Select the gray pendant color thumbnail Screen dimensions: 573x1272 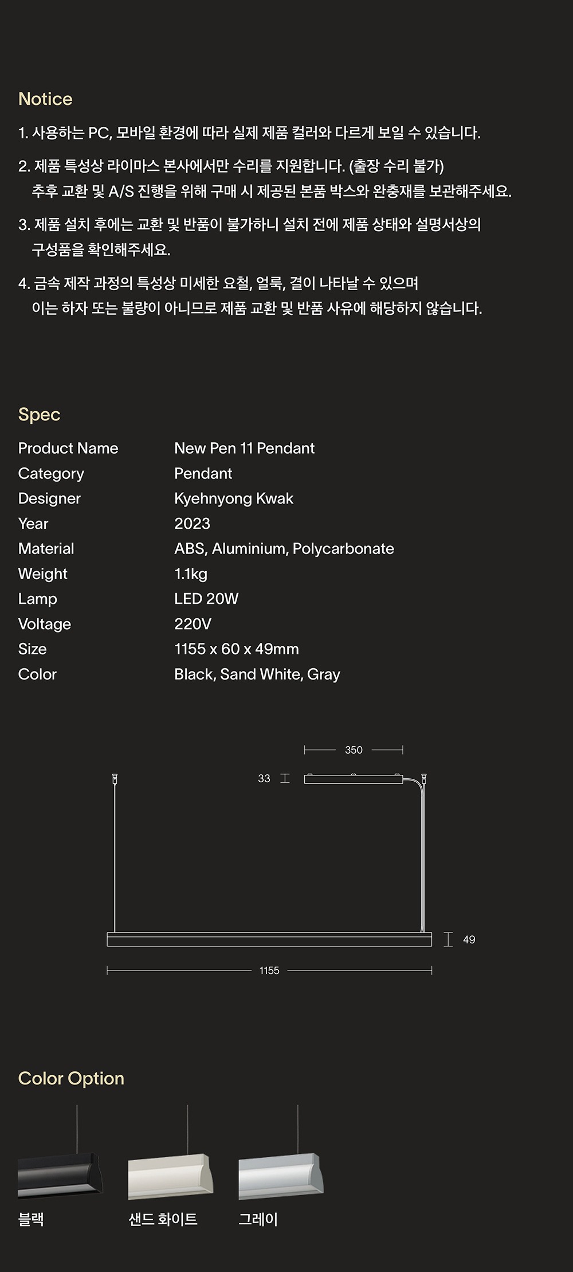(x=281, y=1176)
